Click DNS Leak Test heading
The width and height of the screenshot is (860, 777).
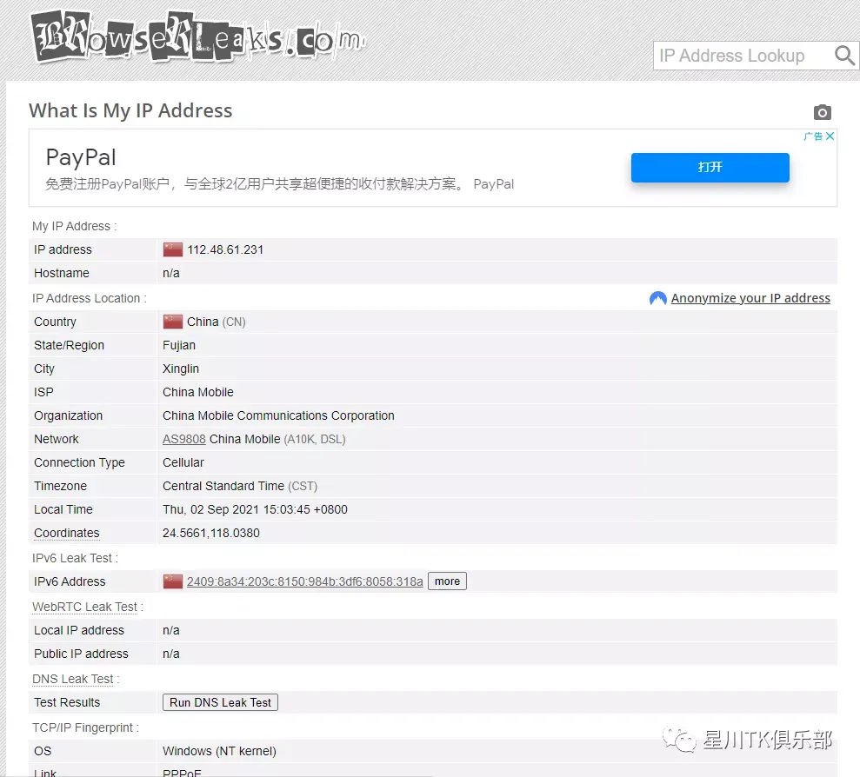(x=75, y=679)
